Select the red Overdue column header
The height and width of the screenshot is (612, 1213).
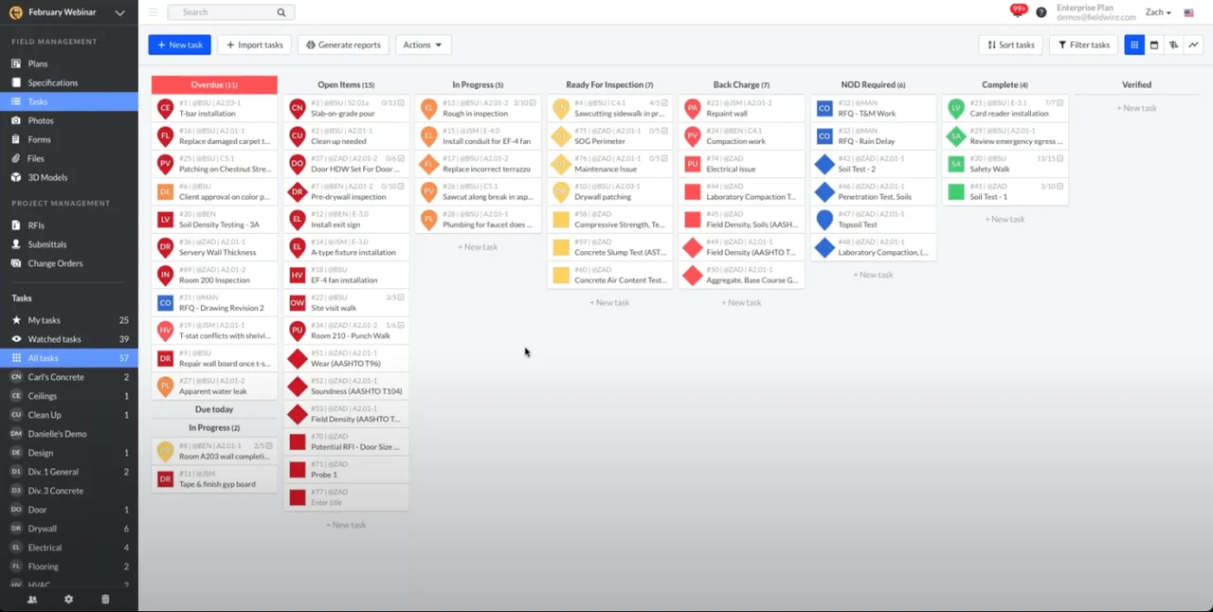tap(214, 84)
